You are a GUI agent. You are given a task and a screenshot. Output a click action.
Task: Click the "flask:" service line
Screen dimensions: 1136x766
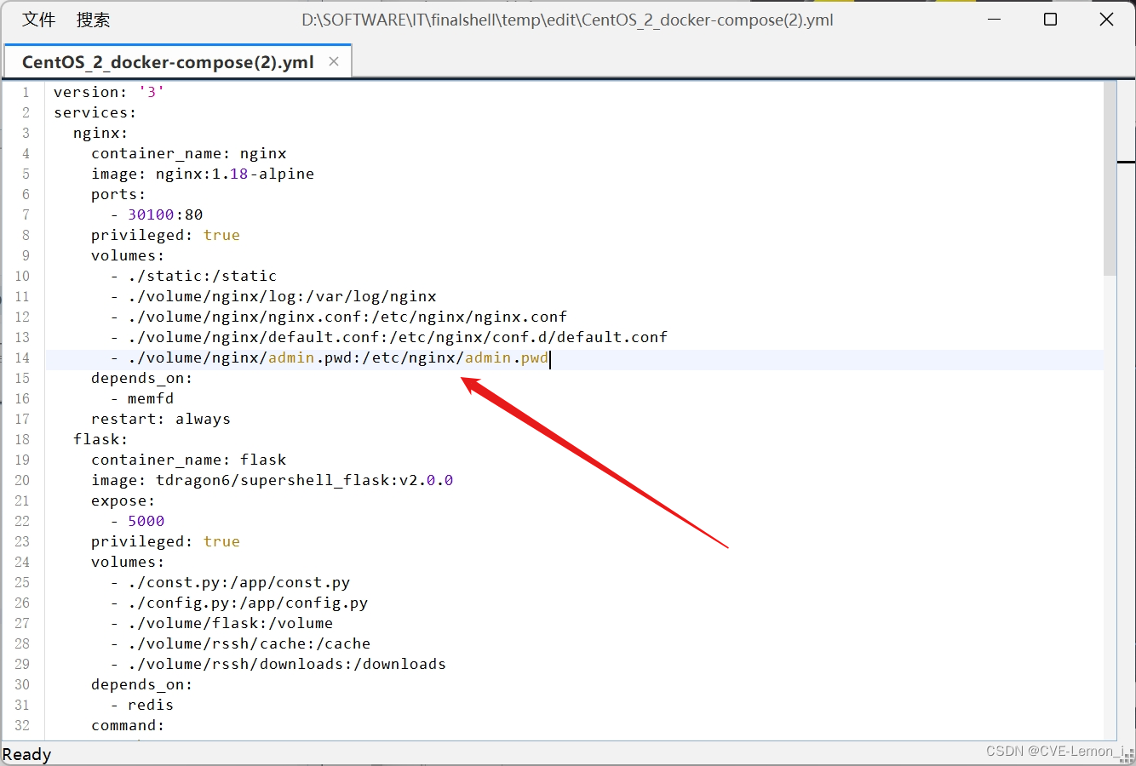[x=100, y=439]
